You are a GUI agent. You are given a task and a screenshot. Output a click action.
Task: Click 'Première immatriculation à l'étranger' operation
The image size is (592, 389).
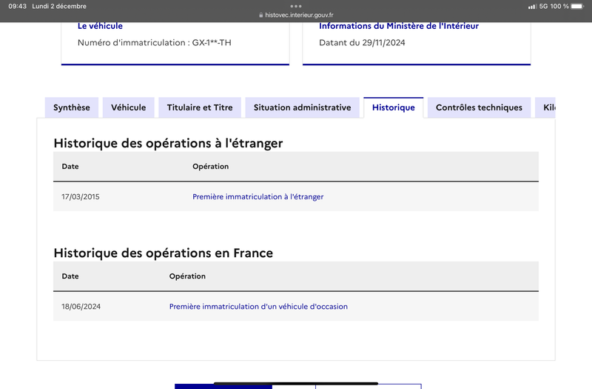[258, 196]
